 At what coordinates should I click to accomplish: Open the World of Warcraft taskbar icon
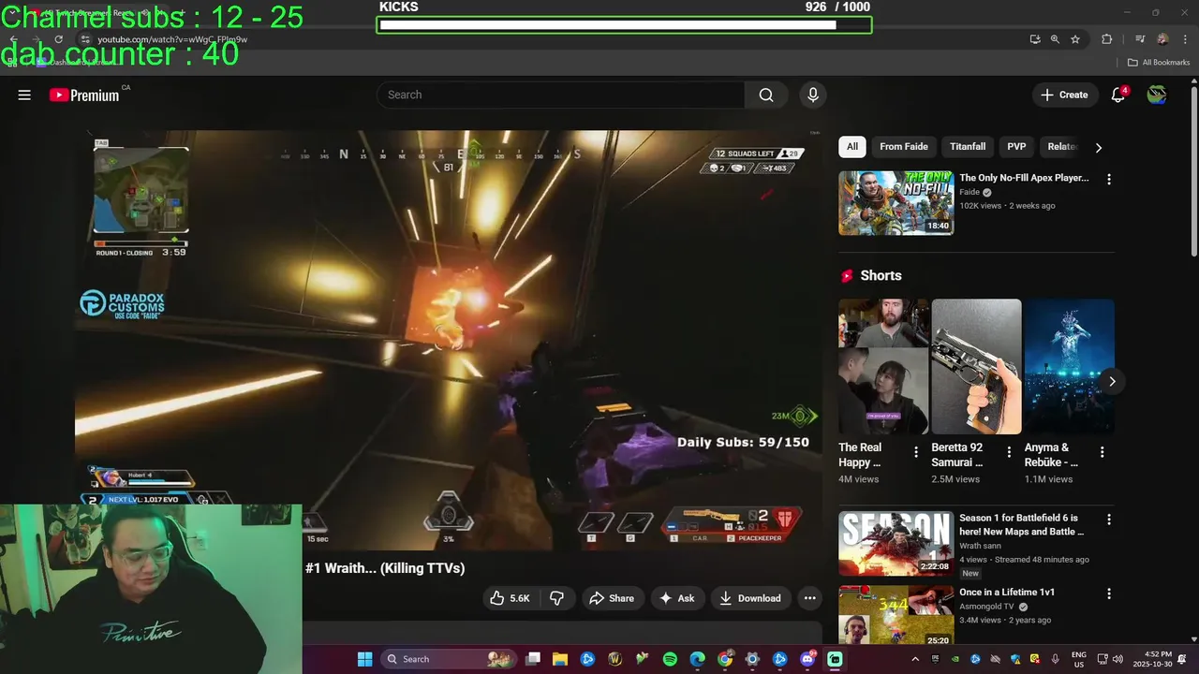(x=615, y=659)
